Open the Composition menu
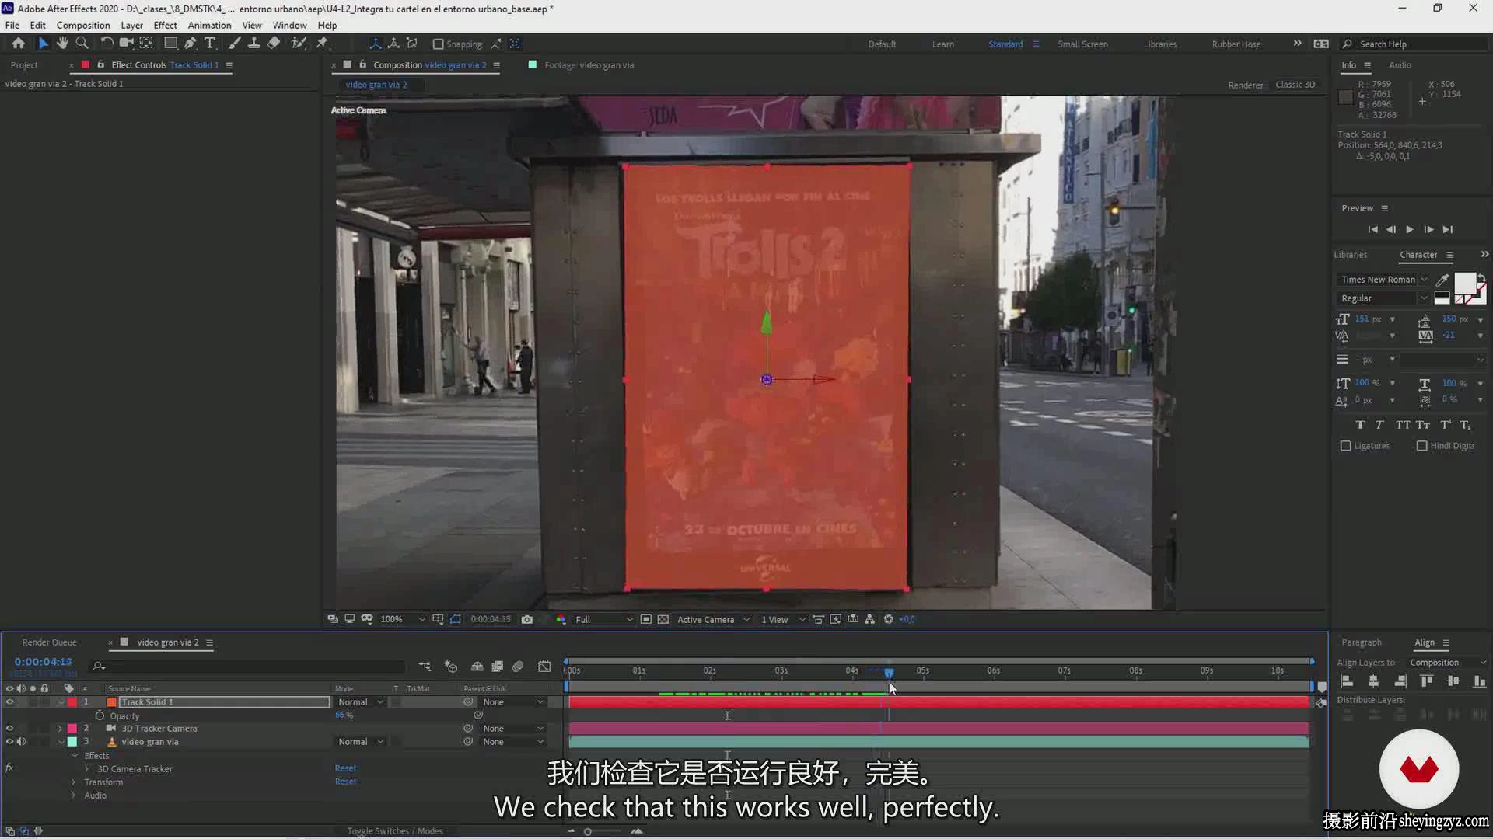Viewport: 1493px width, 839px height. coord(83,25)
